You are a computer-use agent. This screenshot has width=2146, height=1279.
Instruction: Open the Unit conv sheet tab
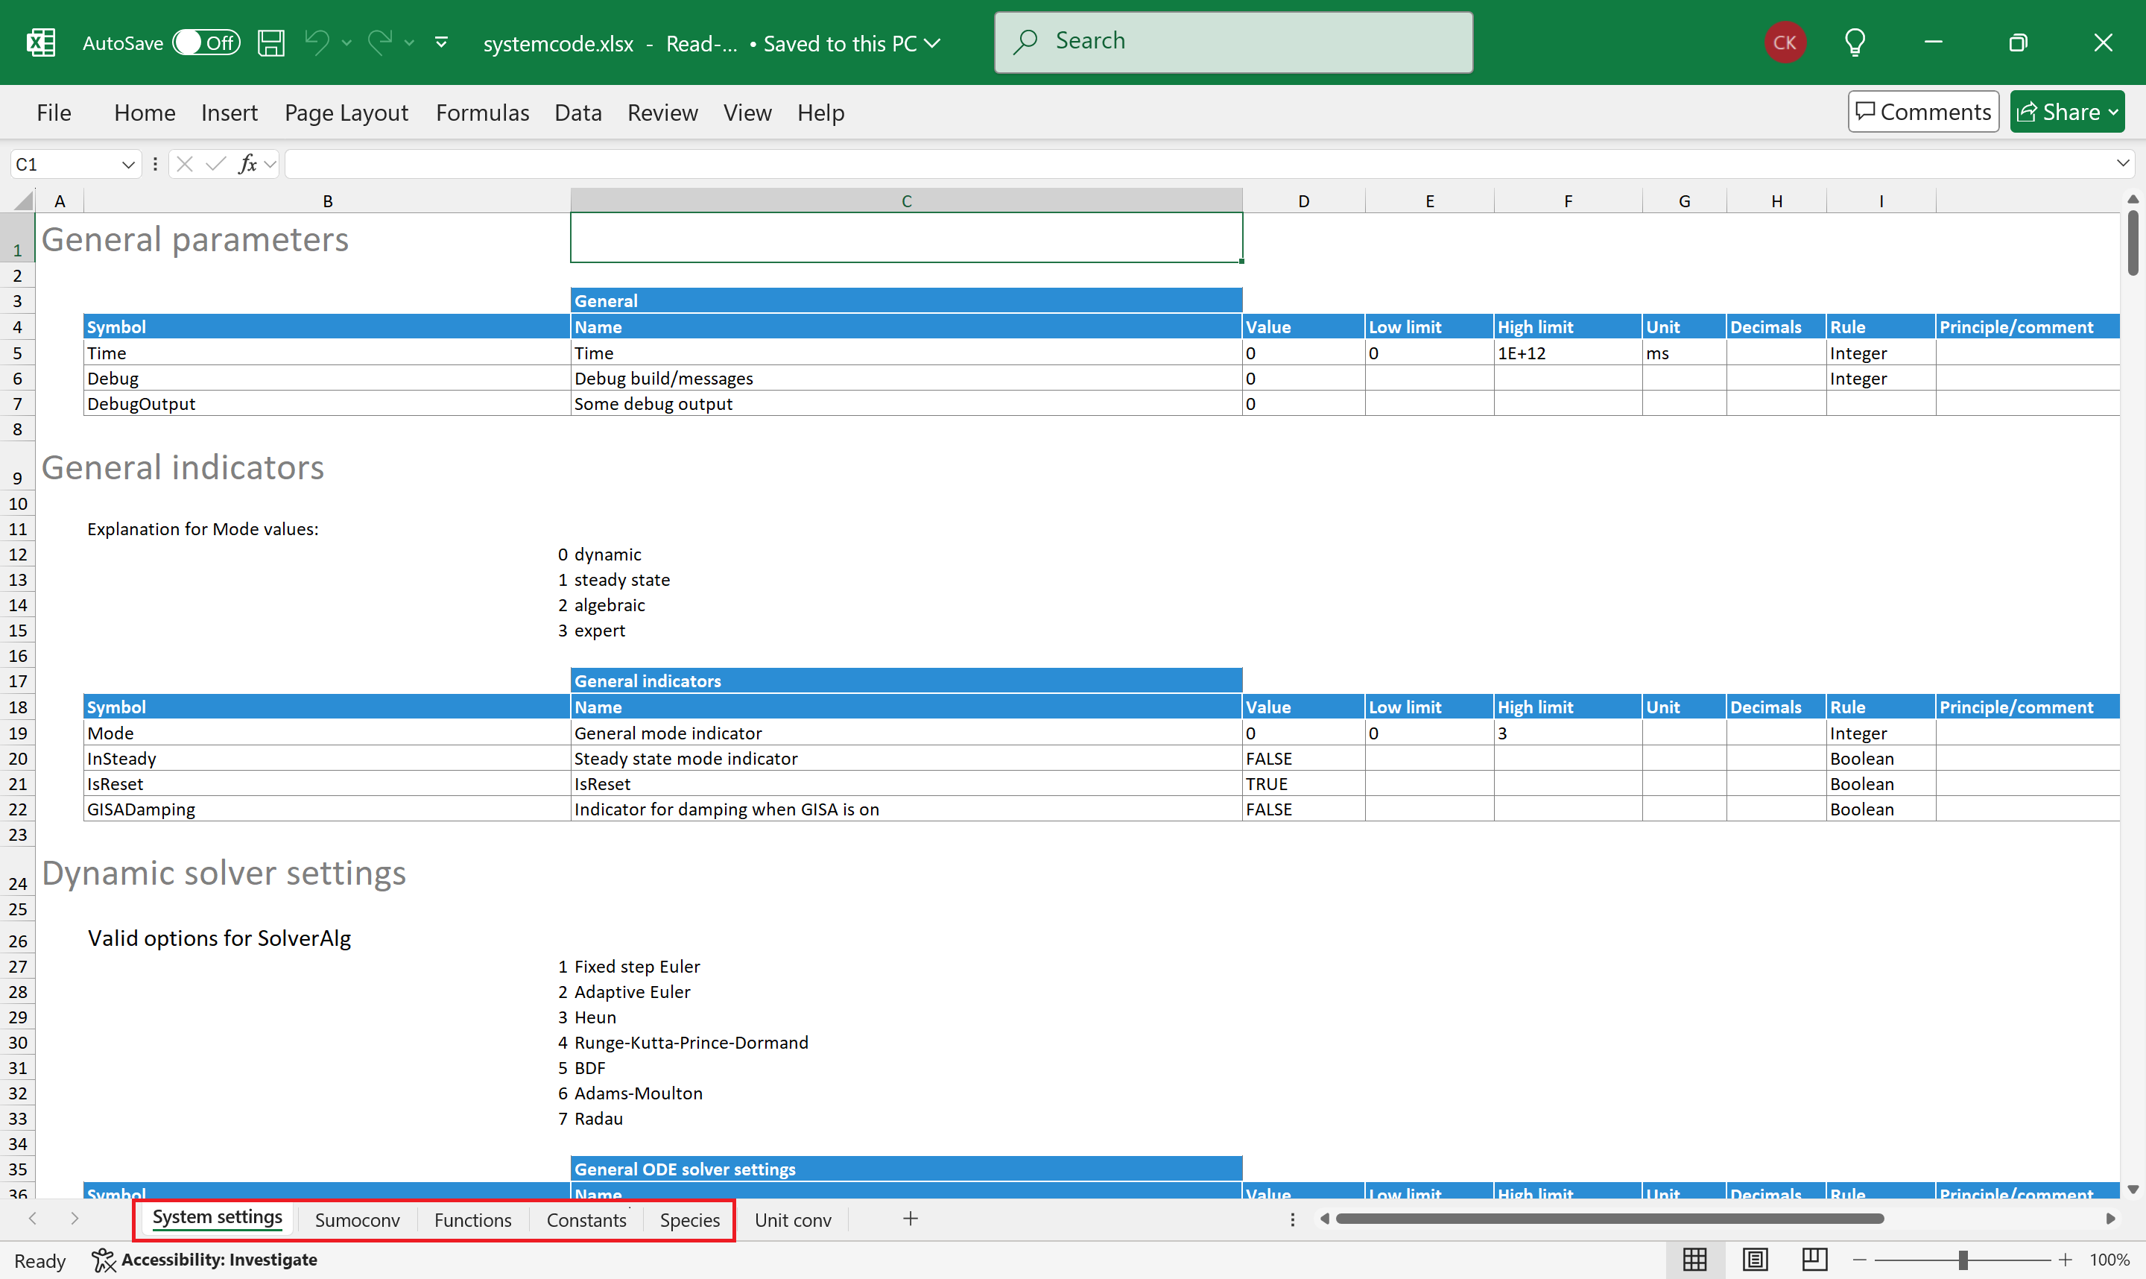pyautogui.click(x=794, y=1220)
